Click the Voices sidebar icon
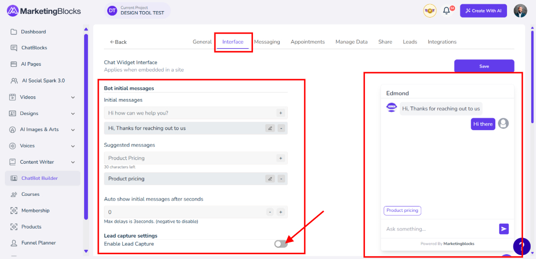The width and height of the screenshot is (536, 259). (x=13, y=146)
